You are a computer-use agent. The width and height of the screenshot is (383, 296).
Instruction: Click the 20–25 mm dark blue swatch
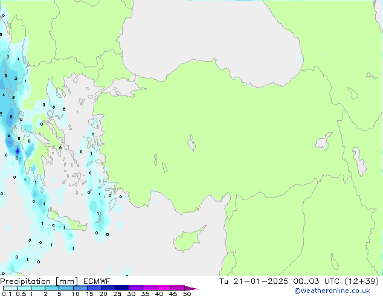coord(108,288)
